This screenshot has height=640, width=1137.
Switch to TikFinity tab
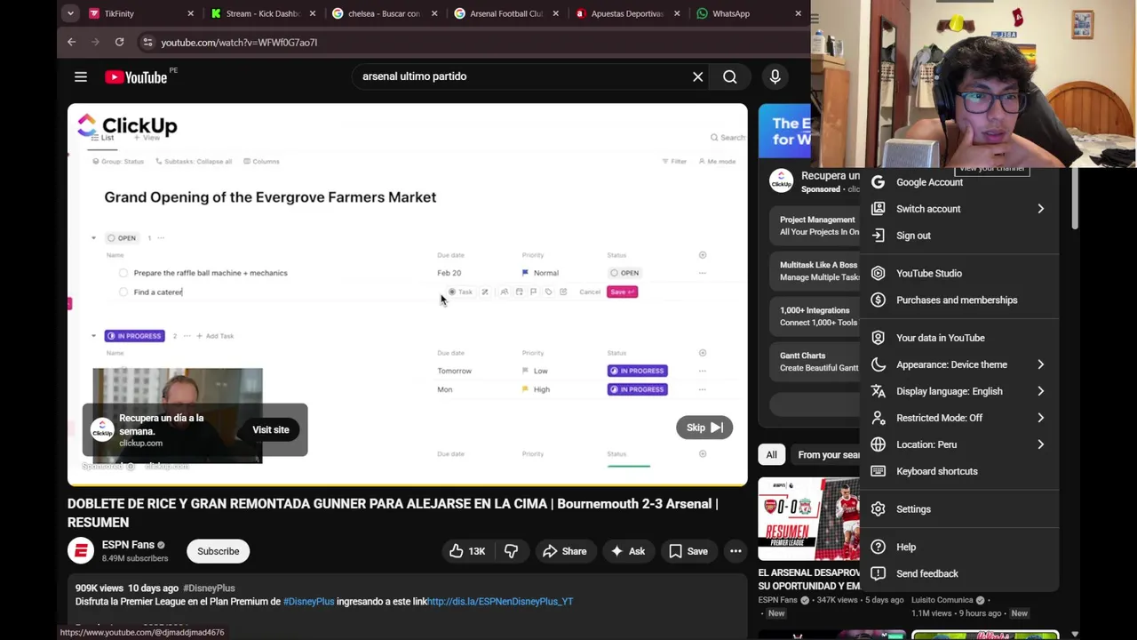[140, 13]
